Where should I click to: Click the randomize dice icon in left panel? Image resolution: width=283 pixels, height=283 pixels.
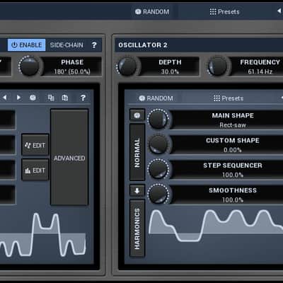pos(33,98)
